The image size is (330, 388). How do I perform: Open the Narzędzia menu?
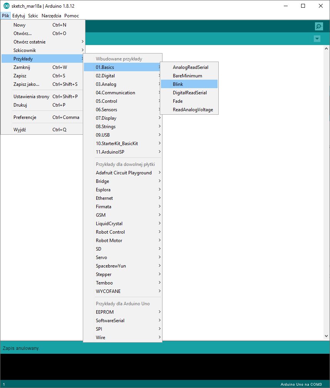tap(51, 15)
